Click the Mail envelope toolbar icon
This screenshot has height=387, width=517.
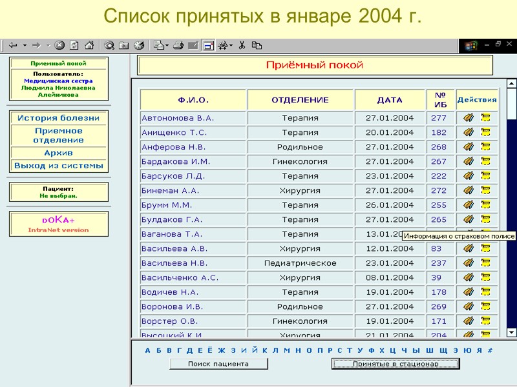pyautogui.click(x=159, y=45)
